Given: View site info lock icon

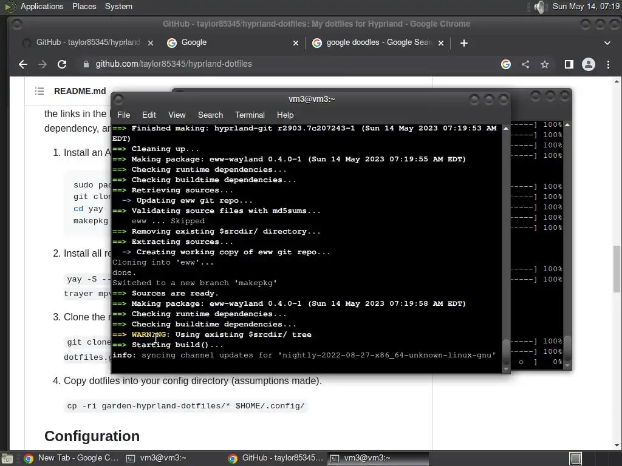Looking at the screenshot, I should (86, 64).
